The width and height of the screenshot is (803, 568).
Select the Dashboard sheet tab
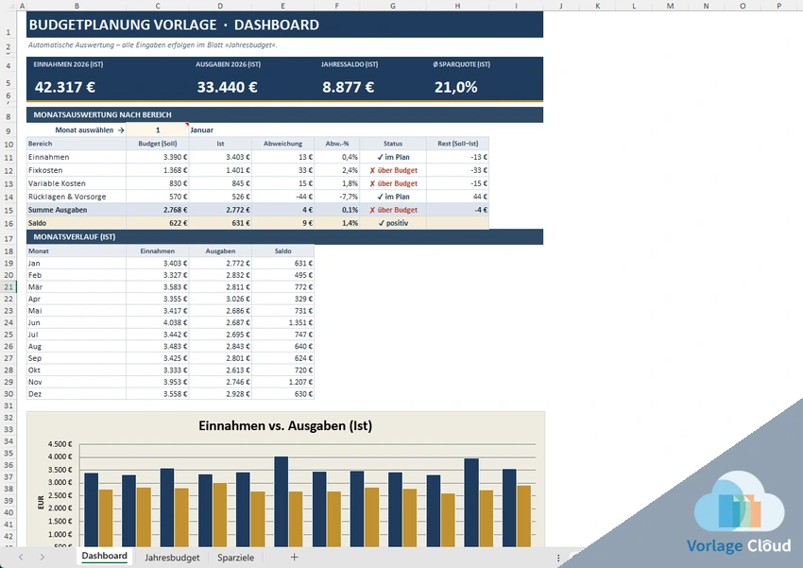pos(105,557)
